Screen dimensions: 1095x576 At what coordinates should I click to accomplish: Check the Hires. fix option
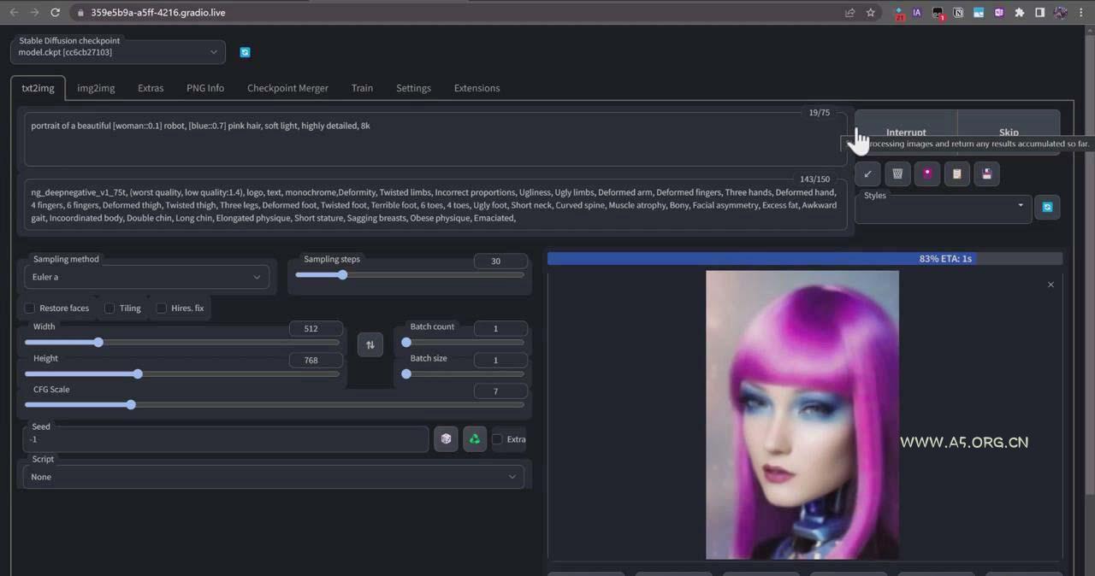click(161, 308)
